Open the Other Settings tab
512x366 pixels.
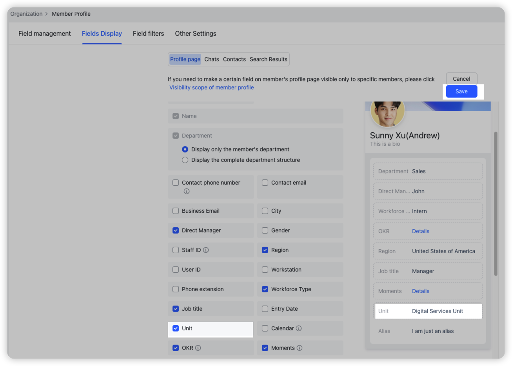pos(196,33)
